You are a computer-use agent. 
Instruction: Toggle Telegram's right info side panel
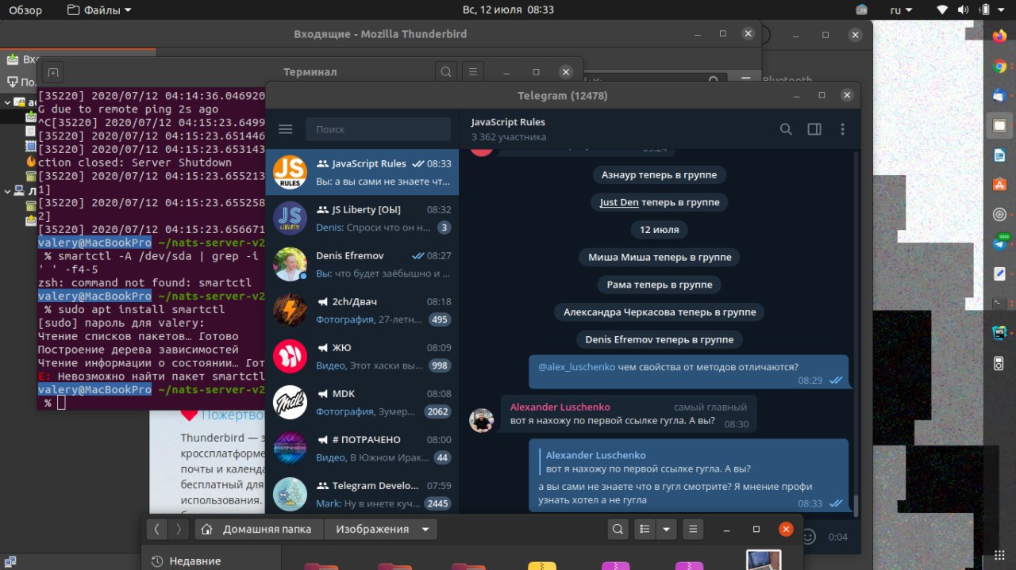click(814, 129)
